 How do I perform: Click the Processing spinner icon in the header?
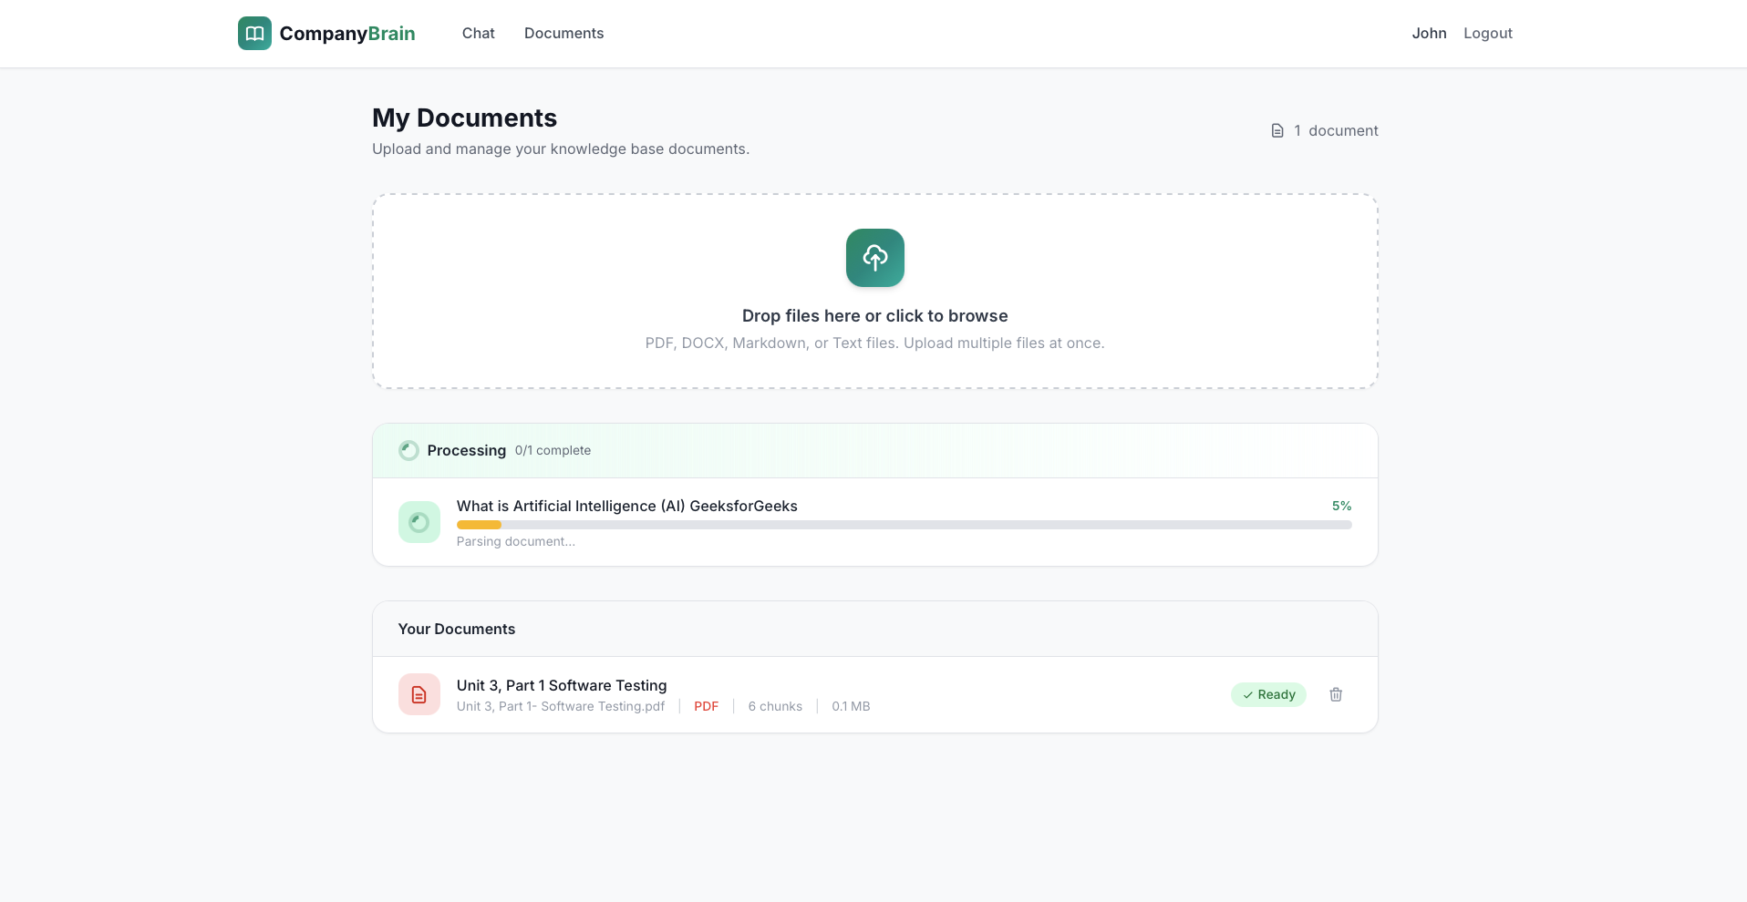(408, 450)
